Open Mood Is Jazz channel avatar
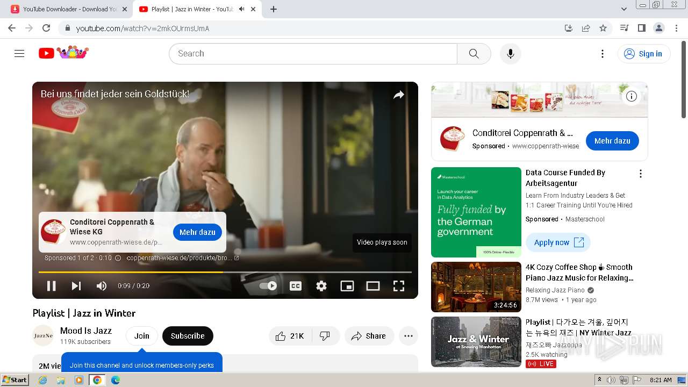688x387 pixels. click(43, 336)
